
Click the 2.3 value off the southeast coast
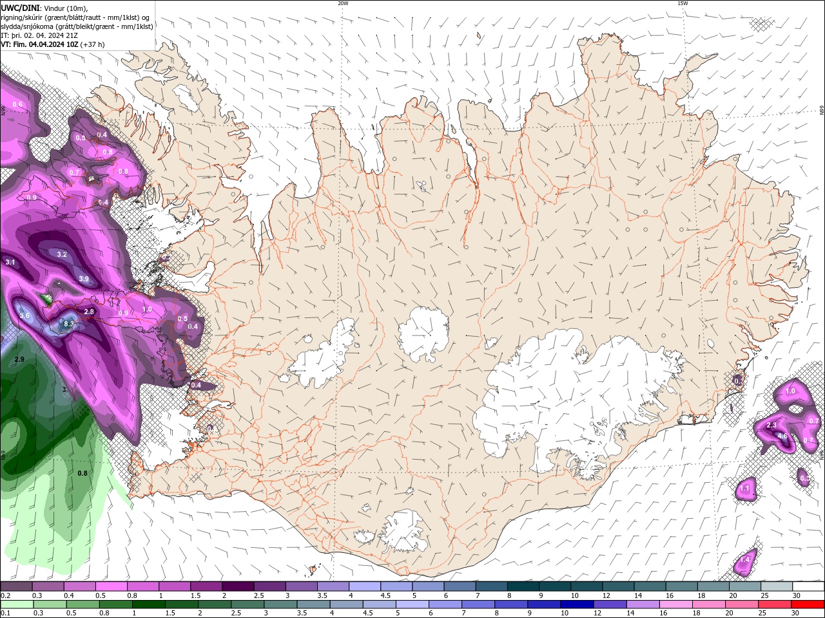click(x=772, y=425)
